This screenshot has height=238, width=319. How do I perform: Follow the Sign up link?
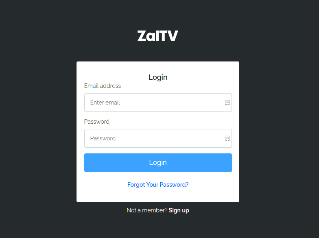[x=179, y=210]
